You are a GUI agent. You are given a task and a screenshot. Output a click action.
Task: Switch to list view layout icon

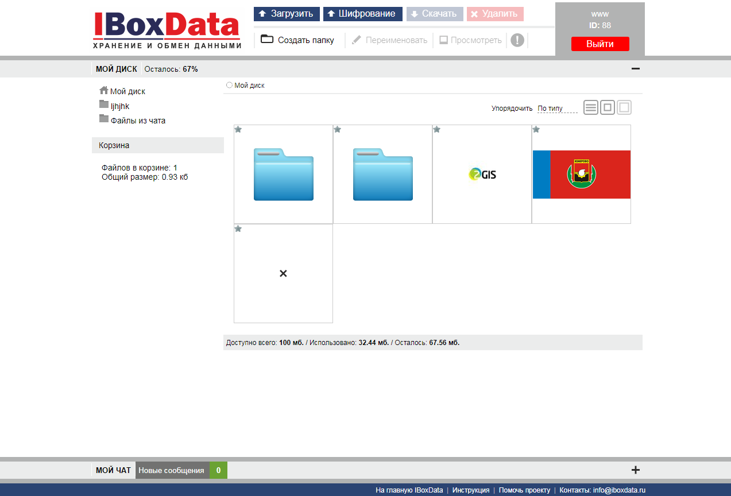[x=591, y=107]
